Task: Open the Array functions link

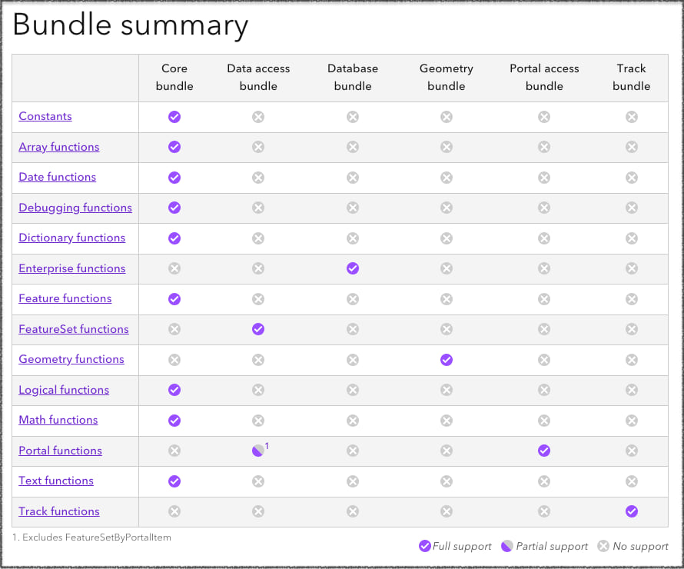Action: point(59,147)
